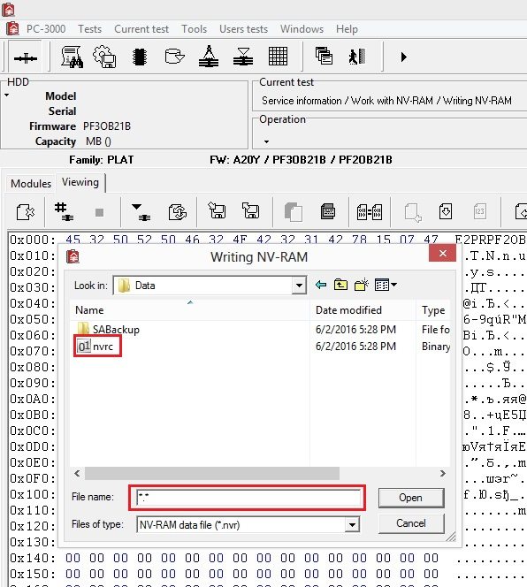This screenshot has height=587, width=527.
Task: Click the up one level folder icon
Action: [x=340, y=285]
